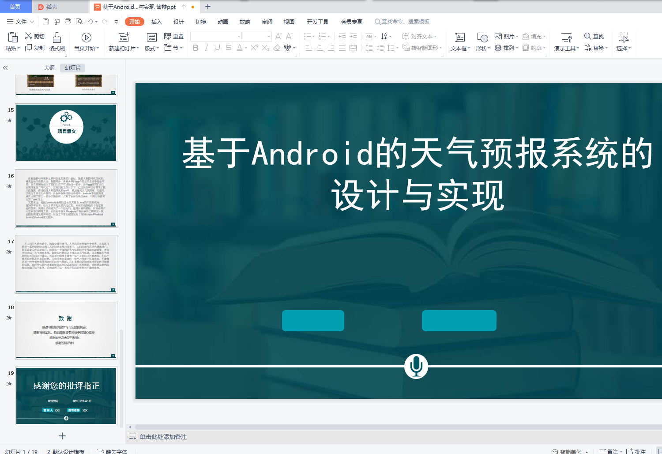Viewport: 662px width, 454px height.
Task: Open a new document tab with the plus
Action: pyautogui.click(x=208, y=7)
